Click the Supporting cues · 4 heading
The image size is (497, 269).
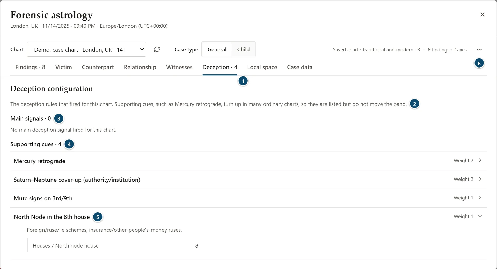(36, 144)
